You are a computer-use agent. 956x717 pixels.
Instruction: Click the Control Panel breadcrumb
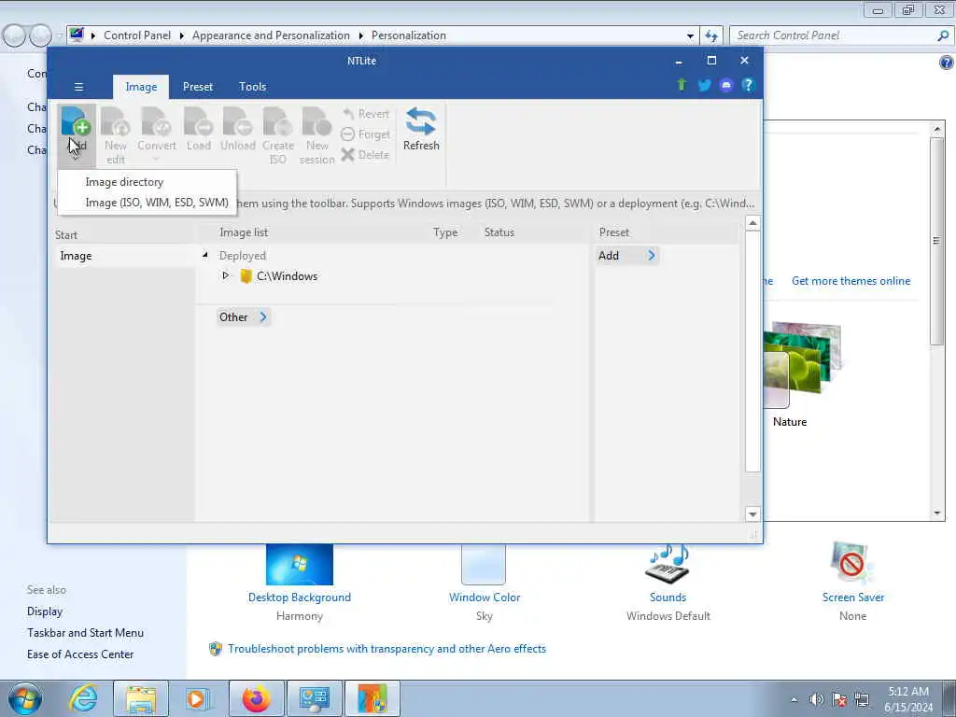point(137,35)
